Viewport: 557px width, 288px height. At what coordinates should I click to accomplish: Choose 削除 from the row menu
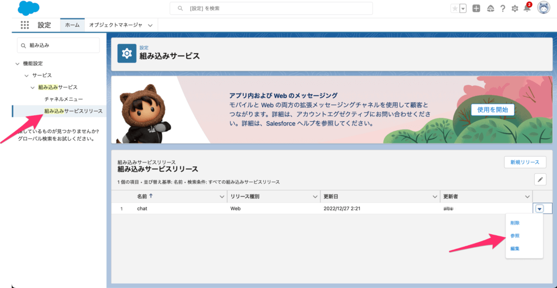point(515,223)
